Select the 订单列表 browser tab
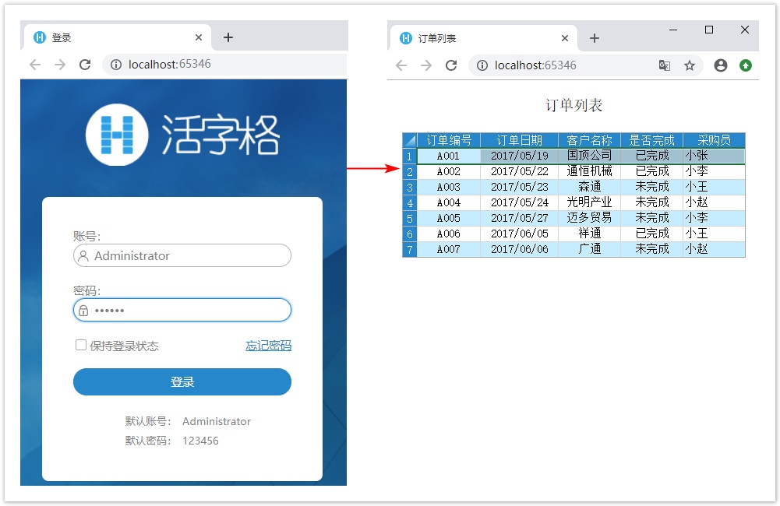The width and height of the screenshot is (780, 506). click(482, 38)
